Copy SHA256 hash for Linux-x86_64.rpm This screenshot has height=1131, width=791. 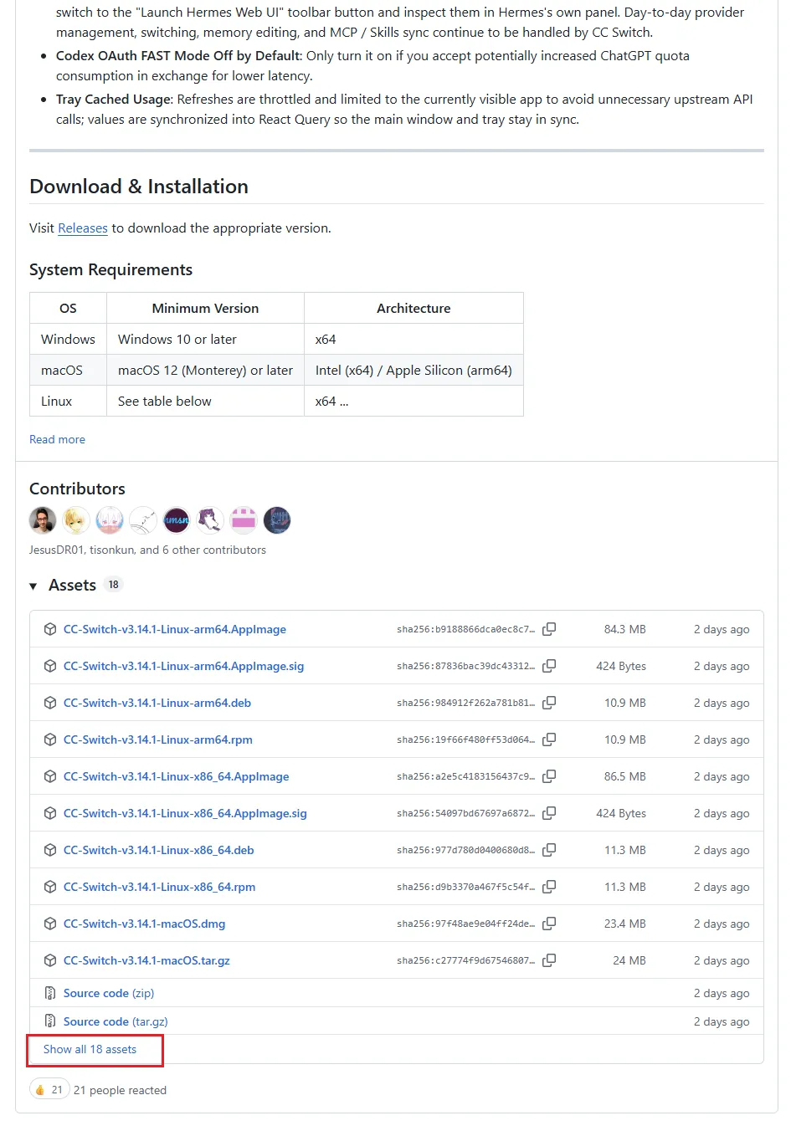(549, 887)
